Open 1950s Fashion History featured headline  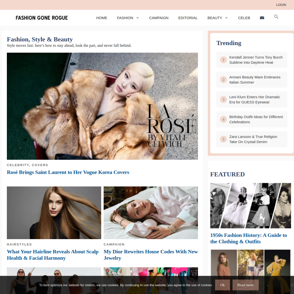tap(249, 238)
